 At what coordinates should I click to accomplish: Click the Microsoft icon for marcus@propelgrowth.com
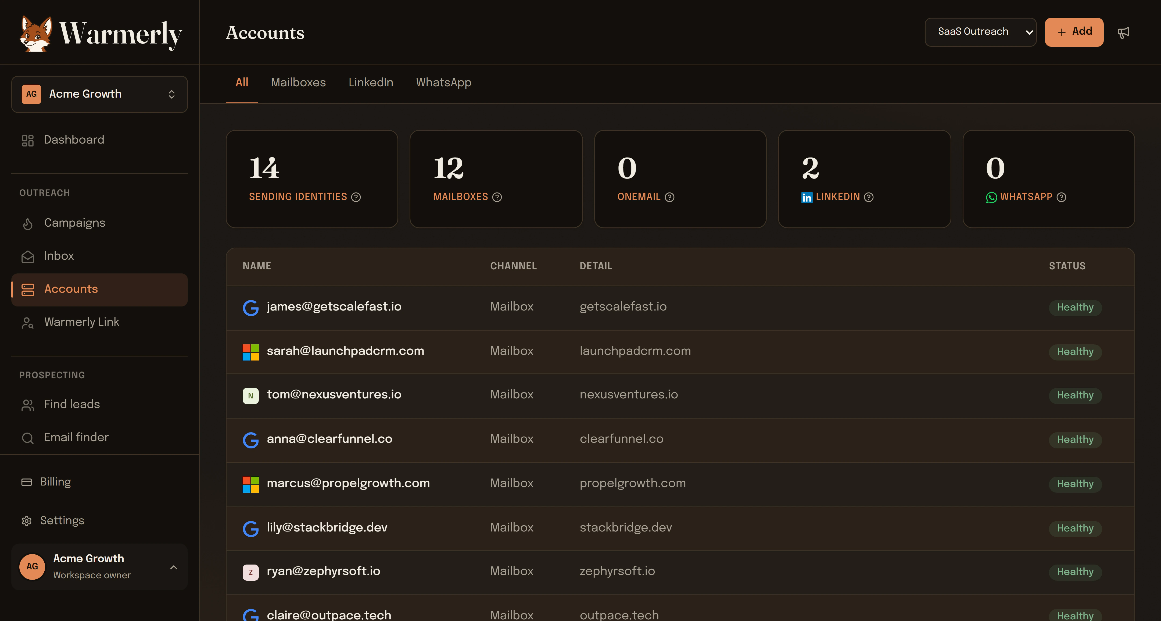(250, 485)
